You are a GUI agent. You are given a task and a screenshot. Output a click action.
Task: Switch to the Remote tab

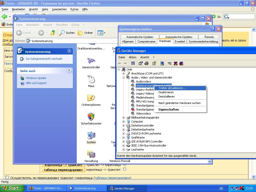209,37
